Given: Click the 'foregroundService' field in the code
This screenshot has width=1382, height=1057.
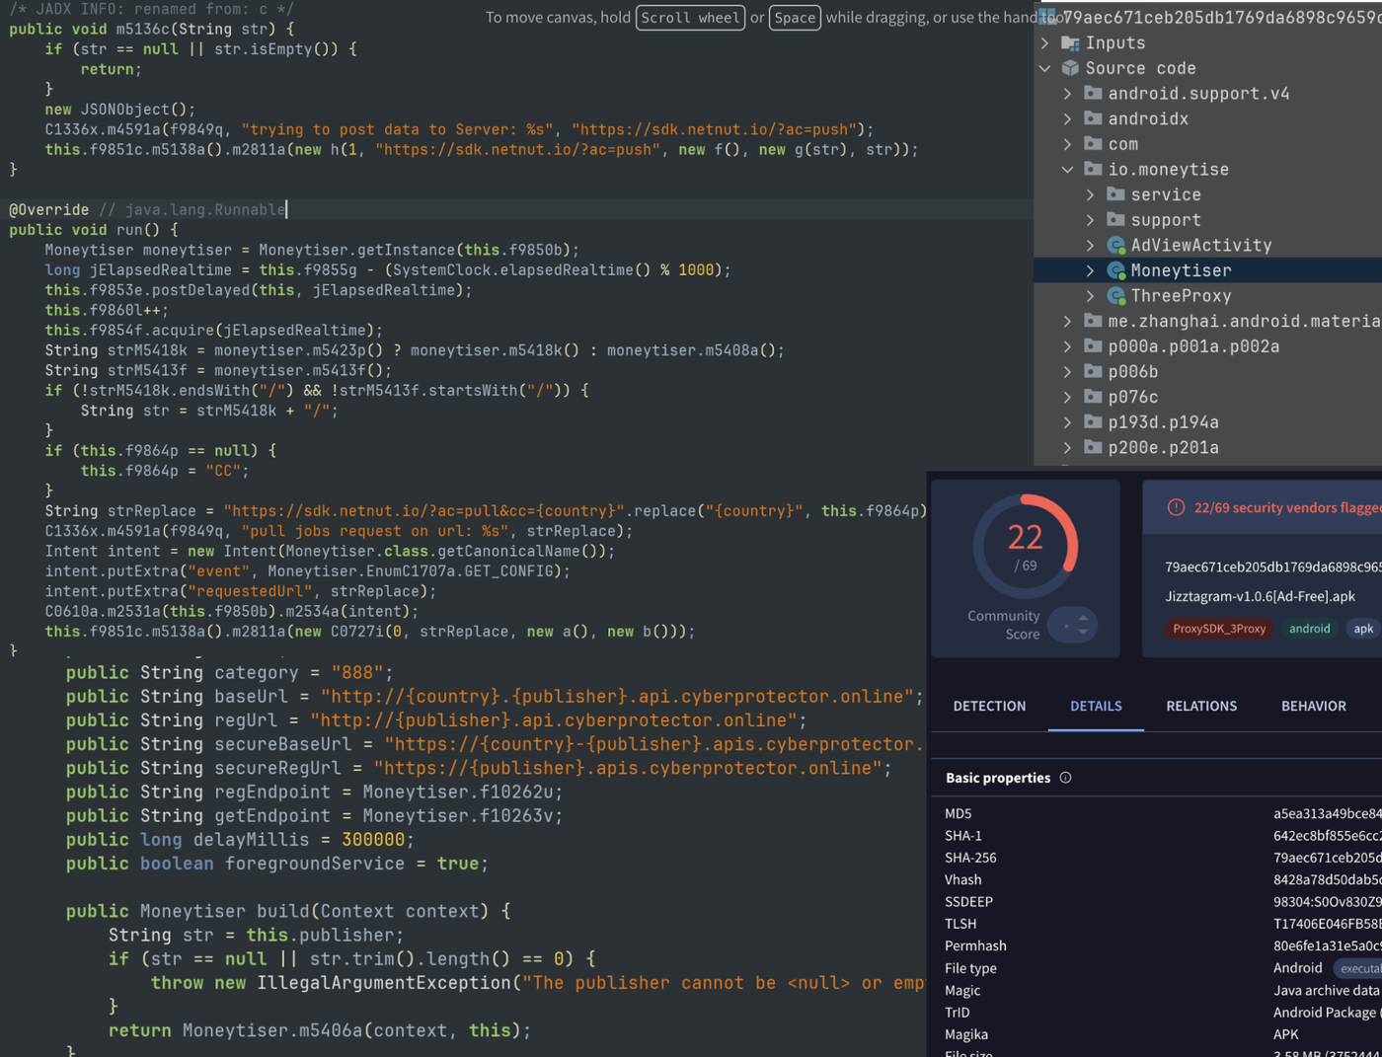Looking at the screenshot, I should [x=315, y=864].
